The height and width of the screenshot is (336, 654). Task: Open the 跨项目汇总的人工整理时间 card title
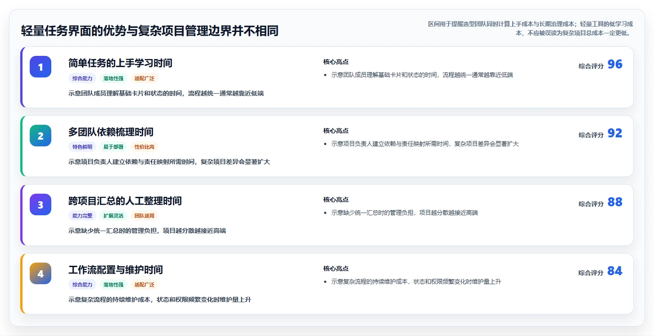125,200
